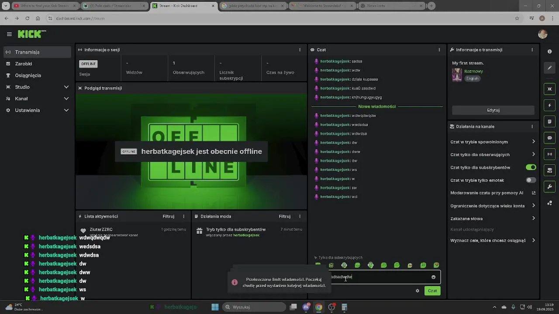559x314 pixels.
Task: Click the Rozmowy category link
Action: tap(474, 72)
